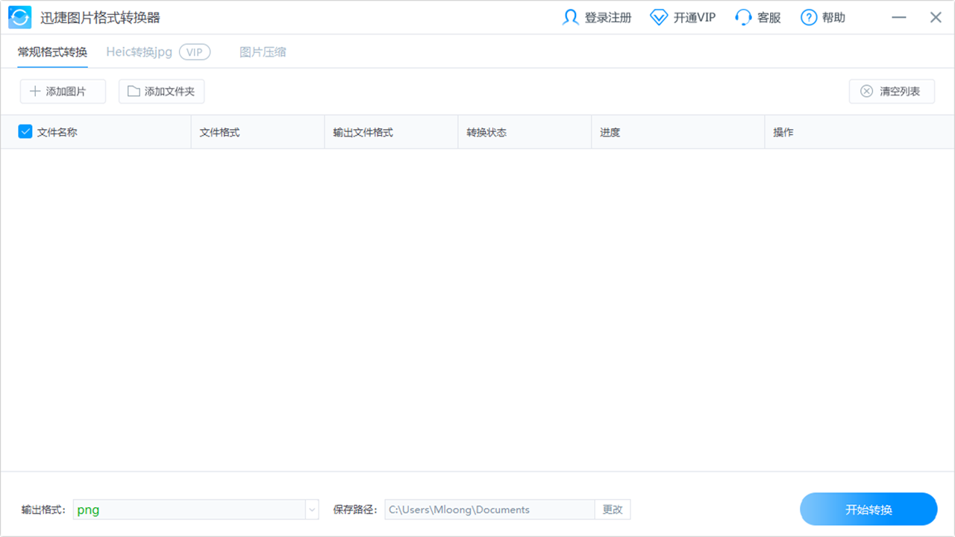Click the 开始转换 start conversion button
Image resolution: width=955 pixels, height=537 pixels.
coord(868,509)
